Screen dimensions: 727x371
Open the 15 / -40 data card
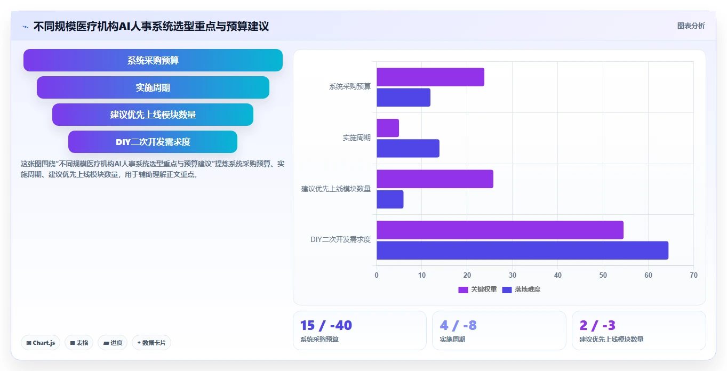(359, 330)
